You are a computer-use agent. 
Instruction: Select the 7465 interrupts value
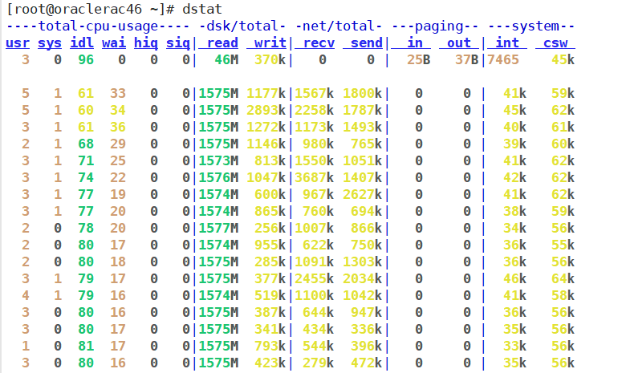(x=503, y=60)
